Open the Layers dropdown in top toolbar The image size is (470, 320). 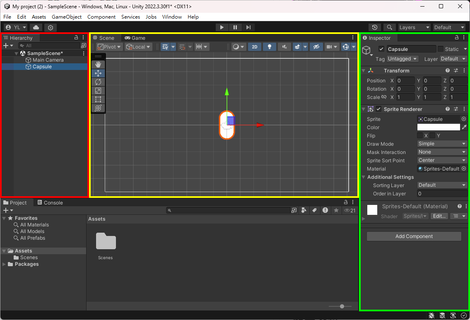pos(414,27)
